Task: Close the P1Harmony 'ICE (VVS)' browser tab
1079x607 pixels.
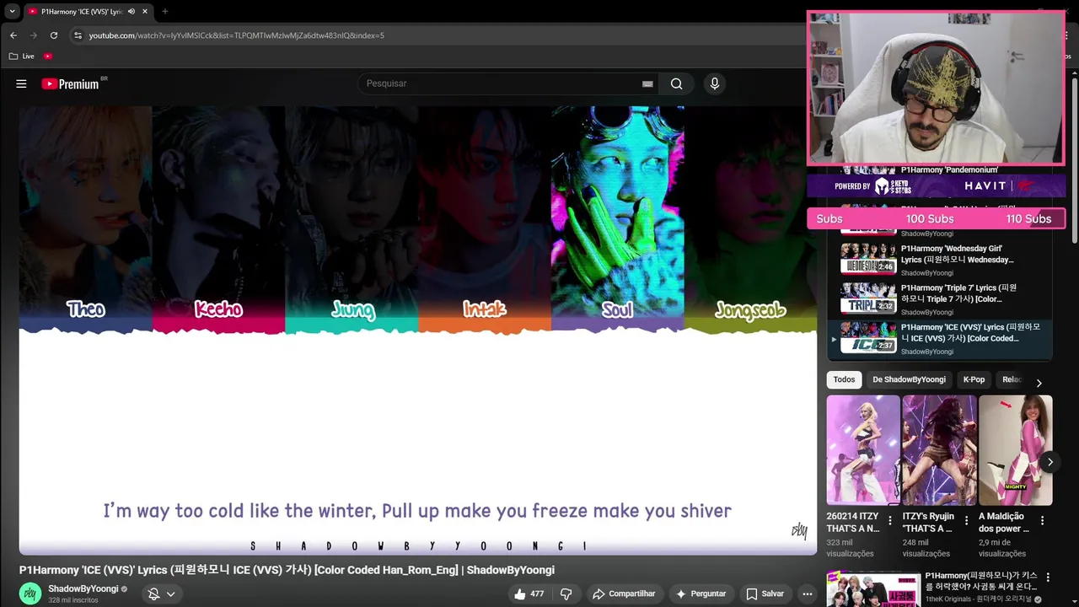Action: [x=145, y=11]
